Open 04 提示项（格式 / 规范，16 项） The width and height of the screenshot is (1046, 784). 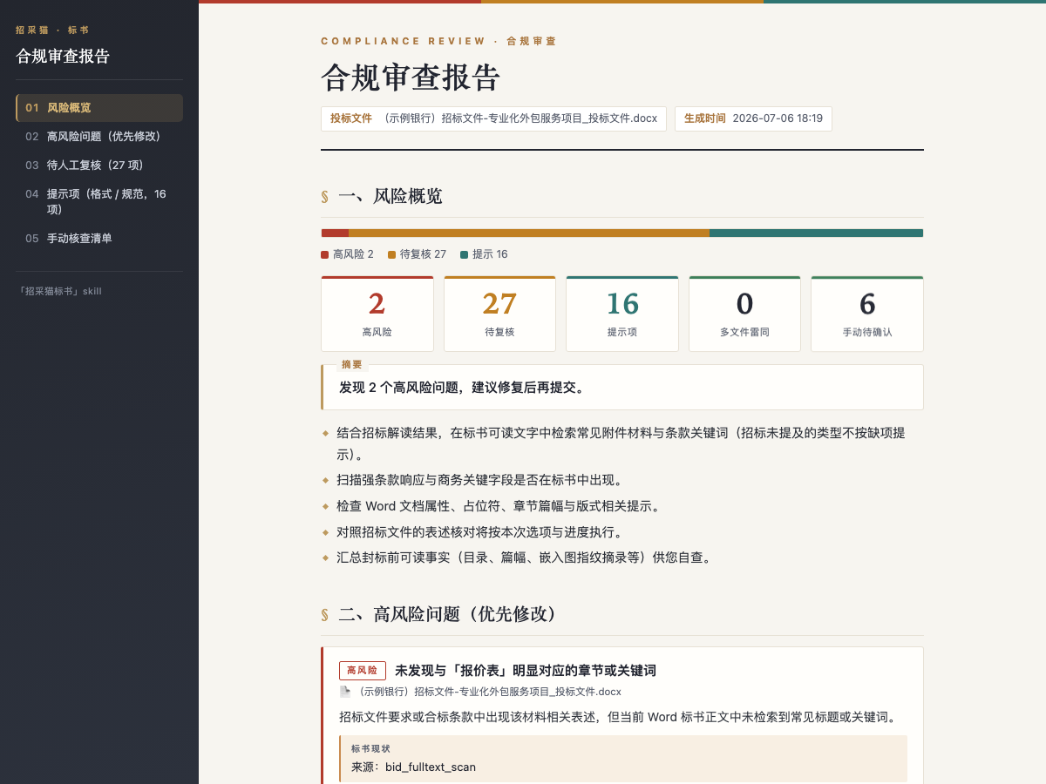(99, 201)
